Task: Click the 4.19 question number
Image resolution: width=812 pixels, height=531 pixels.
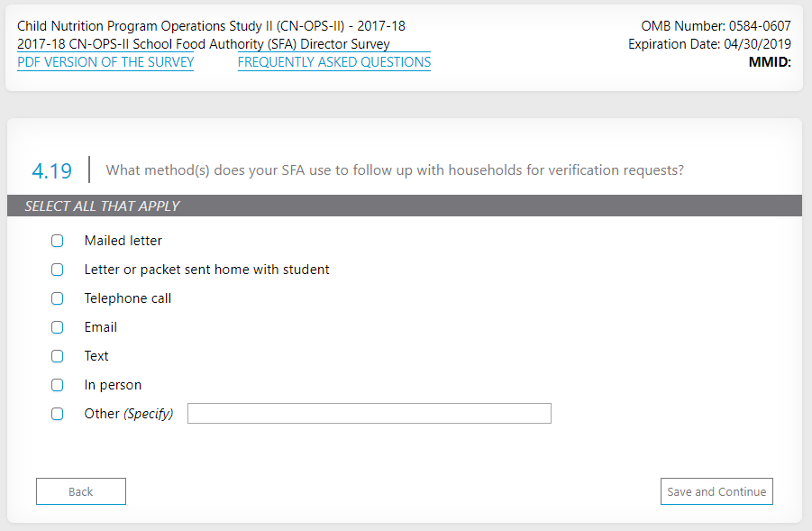Action: (x=51, y=169)
